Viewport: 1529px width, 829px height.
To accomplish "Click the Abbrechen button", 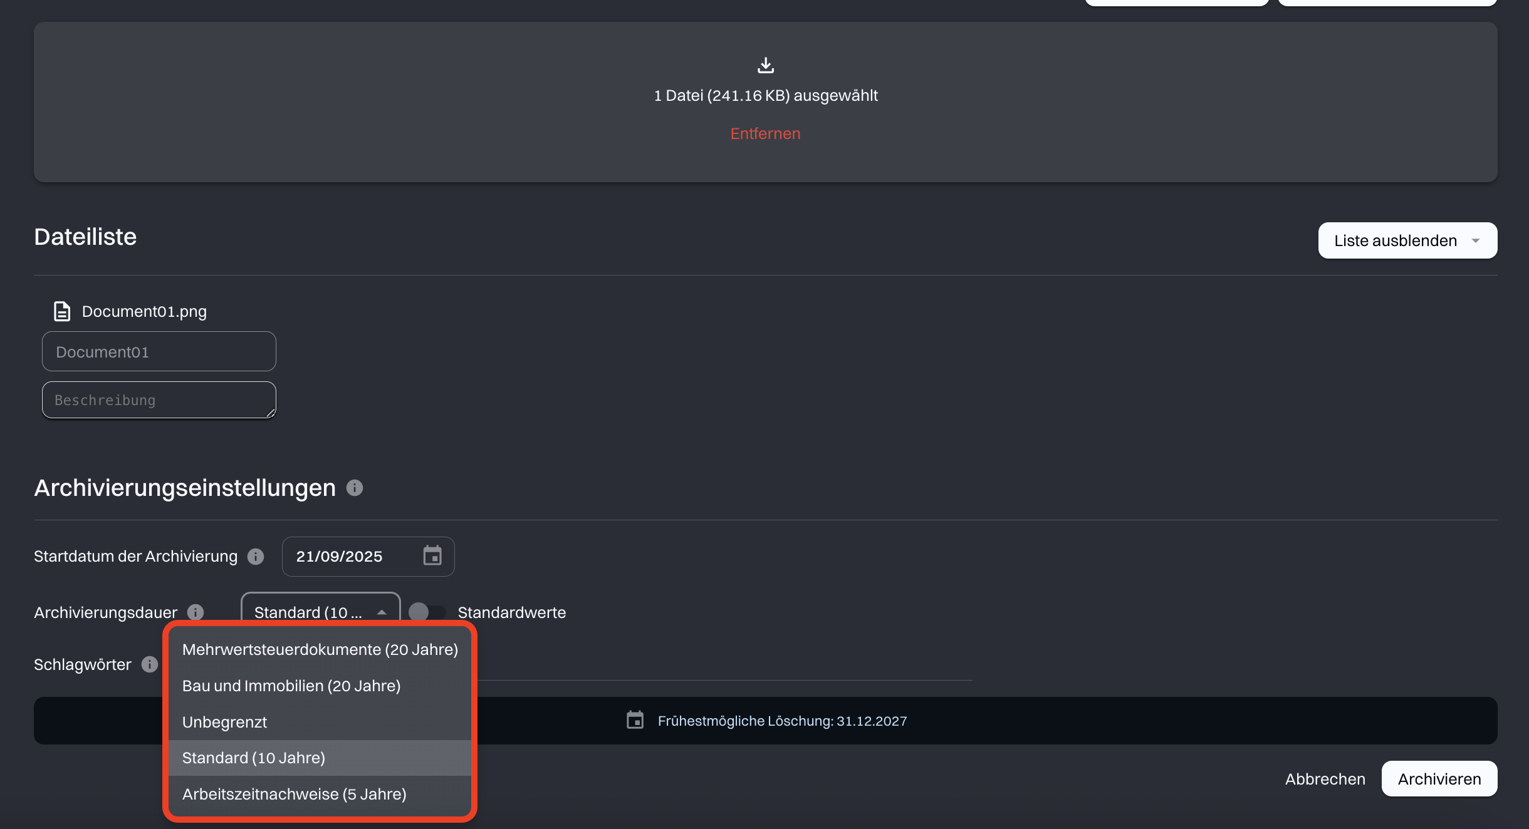I will (1325, 779).
